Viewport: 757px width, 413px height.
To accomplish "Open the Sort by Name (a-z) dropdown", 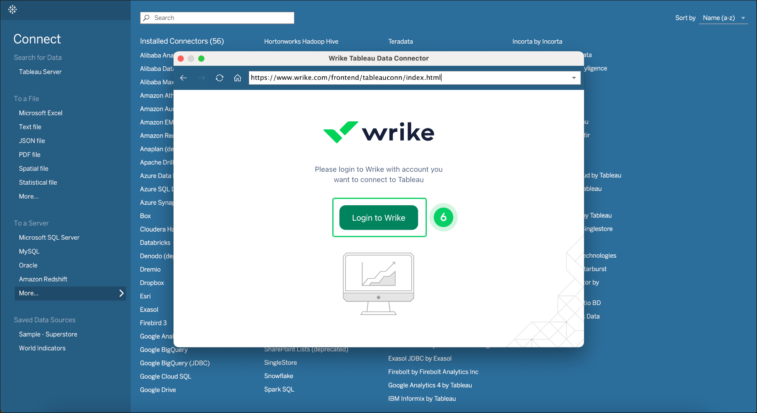I will point(723,18).
